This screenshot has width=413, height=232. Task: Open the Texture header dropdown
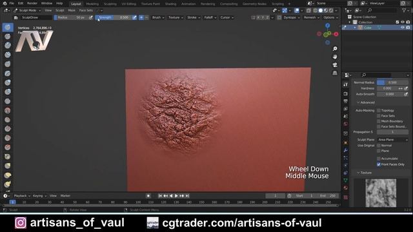pos(176,17)
